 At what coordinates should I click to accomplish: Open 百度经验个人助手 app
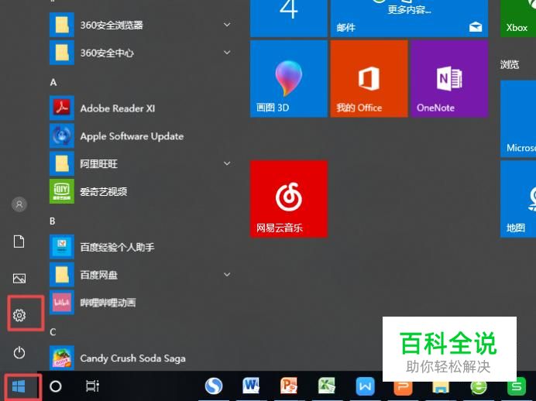pyautogui.click(x=141, y=247)
